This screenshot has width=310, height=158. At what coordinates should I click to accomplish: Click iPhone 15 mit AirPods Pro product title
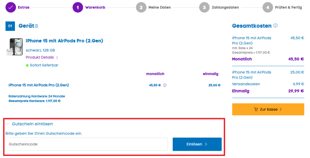[x=64, y=41]
